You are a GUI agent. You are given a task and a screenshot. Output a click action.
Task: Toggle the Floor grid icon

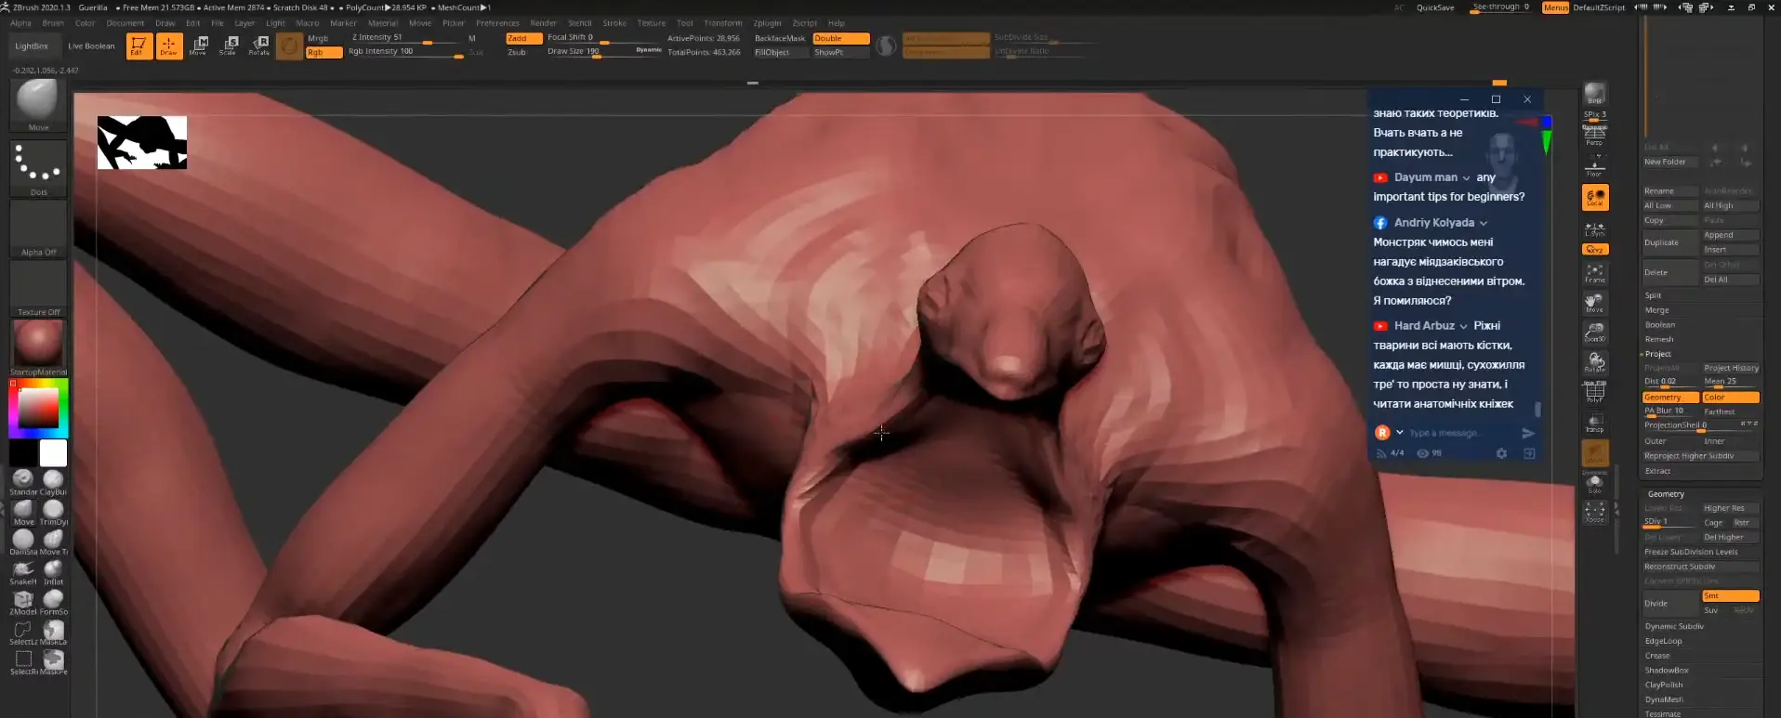point(1594,167)
